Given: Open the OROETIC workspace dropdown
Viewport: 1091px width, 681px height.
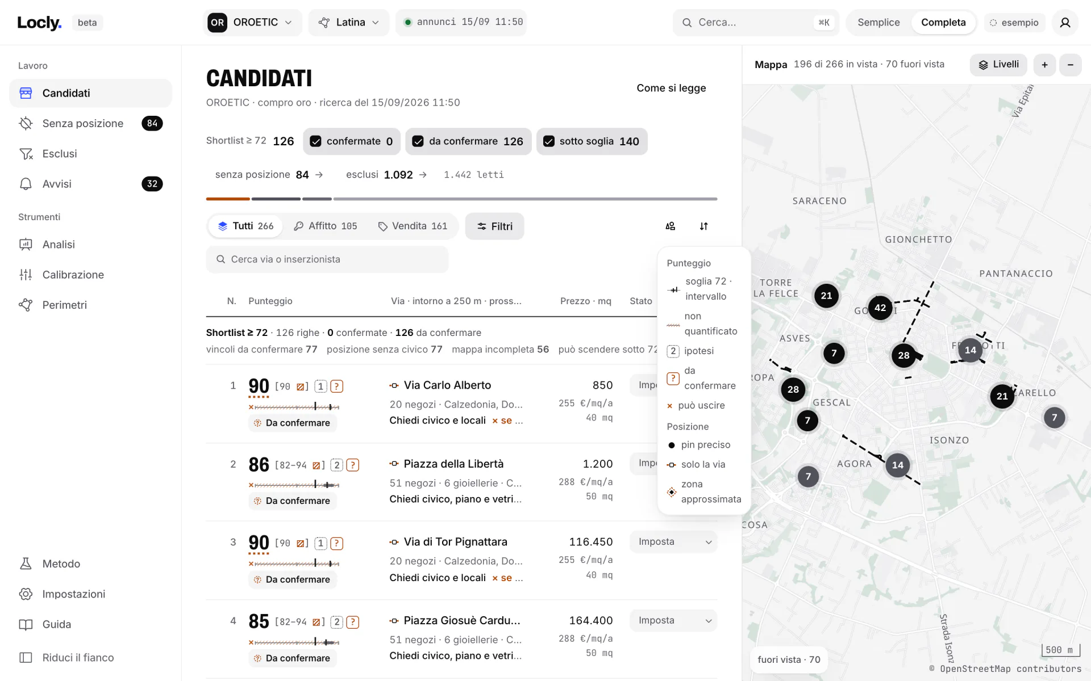Looking at the screenshot, I should coord(252,22).
